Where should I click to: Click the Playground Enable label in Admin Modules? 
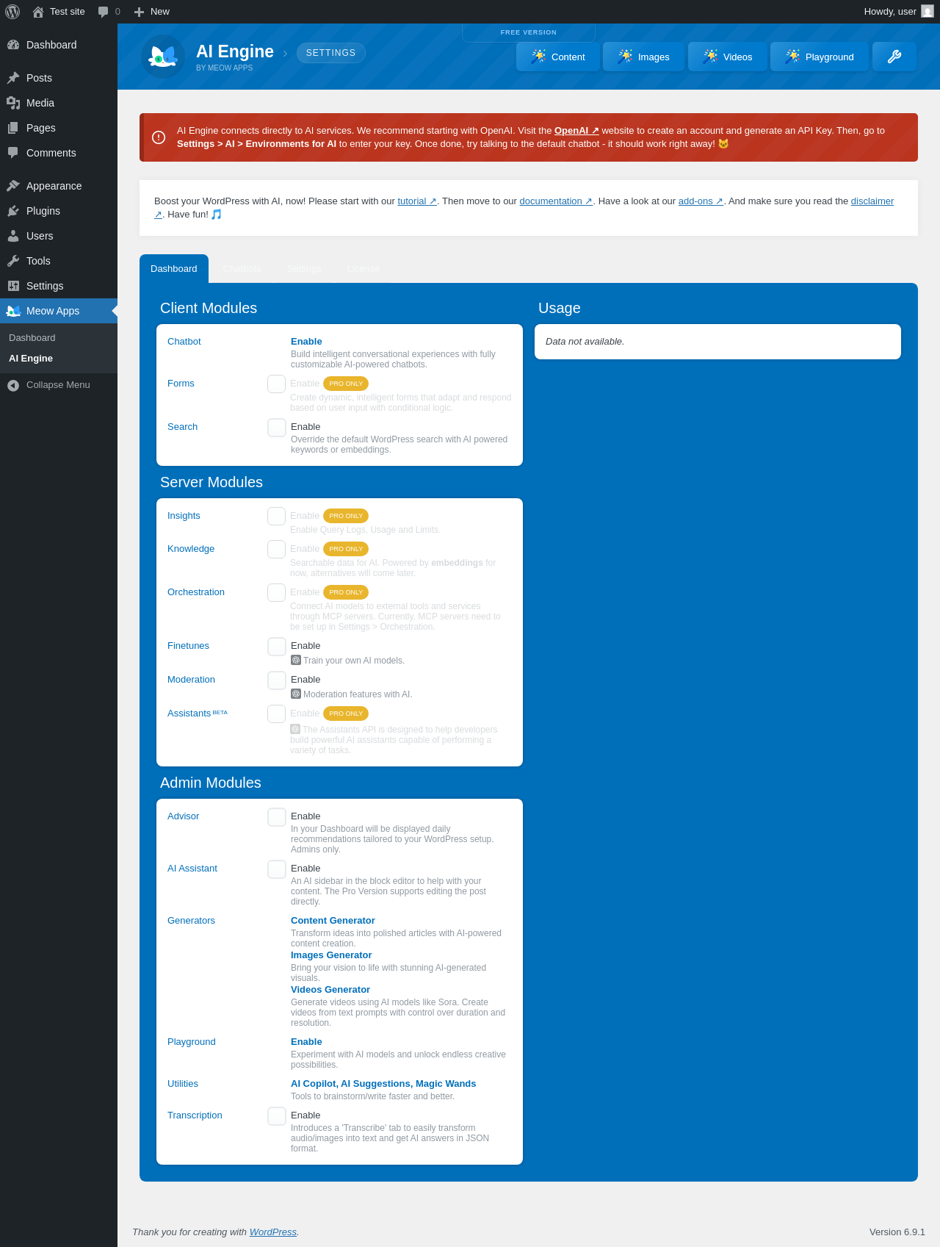[x=306, y=1042]
